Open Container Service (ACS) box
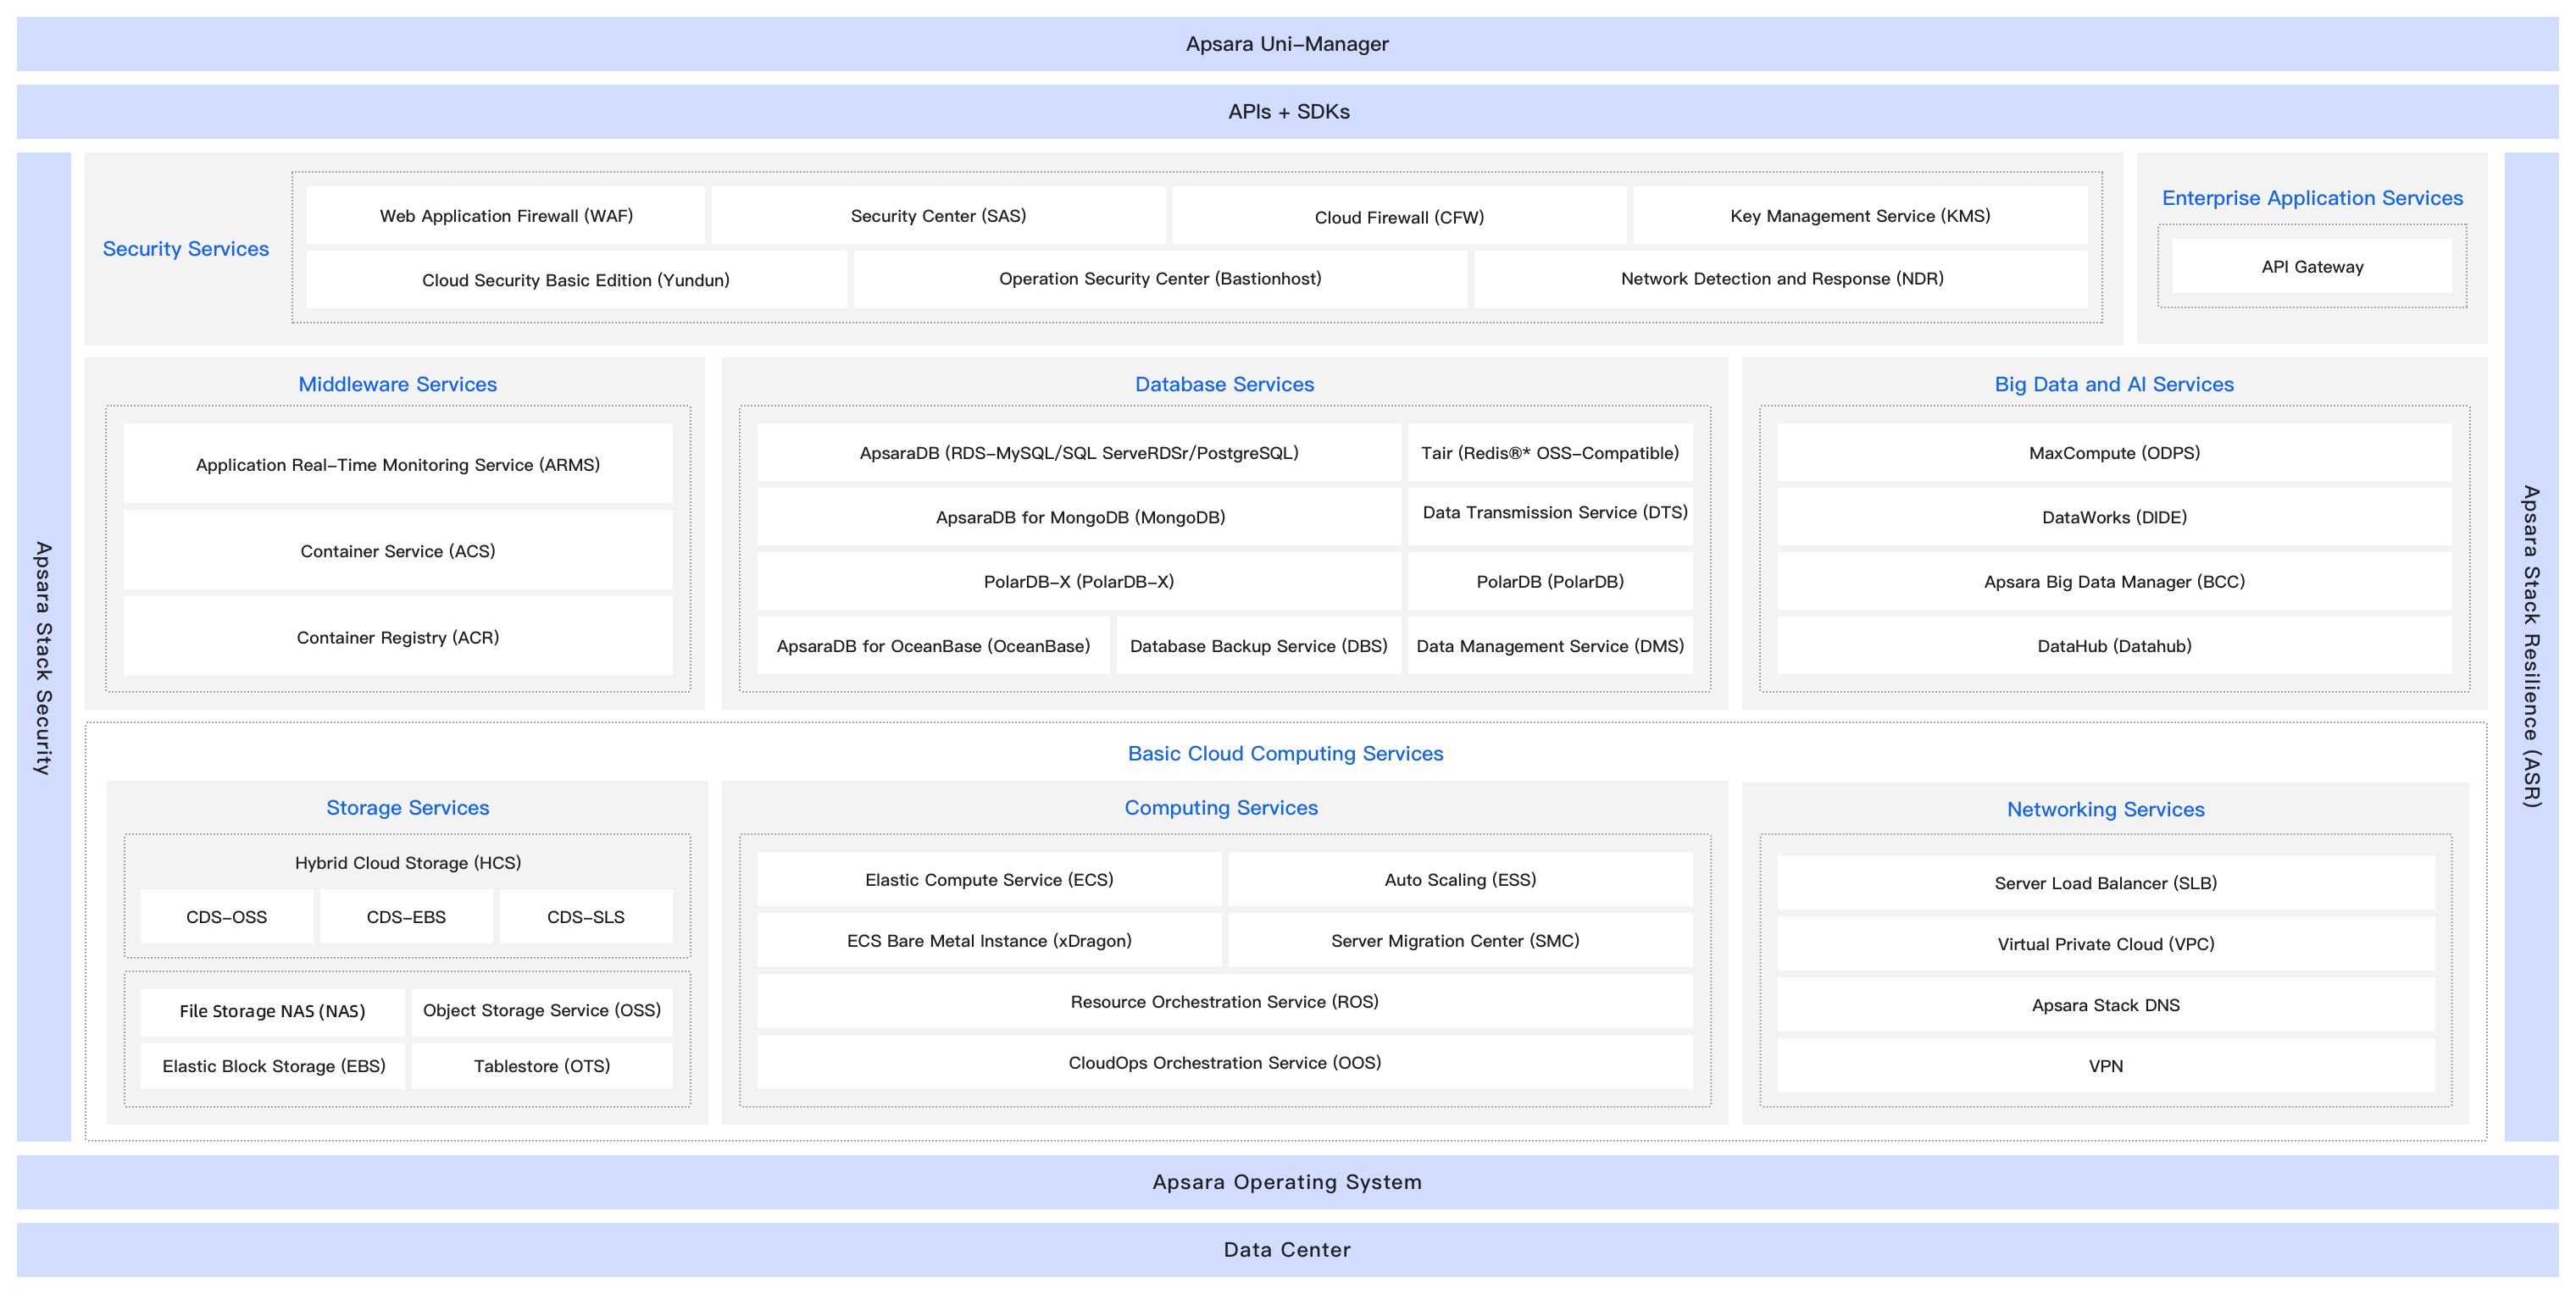2576x1294 pixels. (398, 550)
